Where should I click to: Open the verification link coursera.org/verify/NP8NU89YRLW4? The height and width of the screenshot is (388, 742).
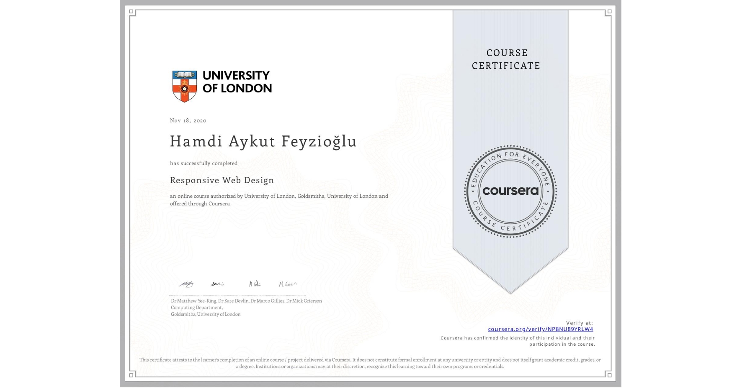point(541,329)
